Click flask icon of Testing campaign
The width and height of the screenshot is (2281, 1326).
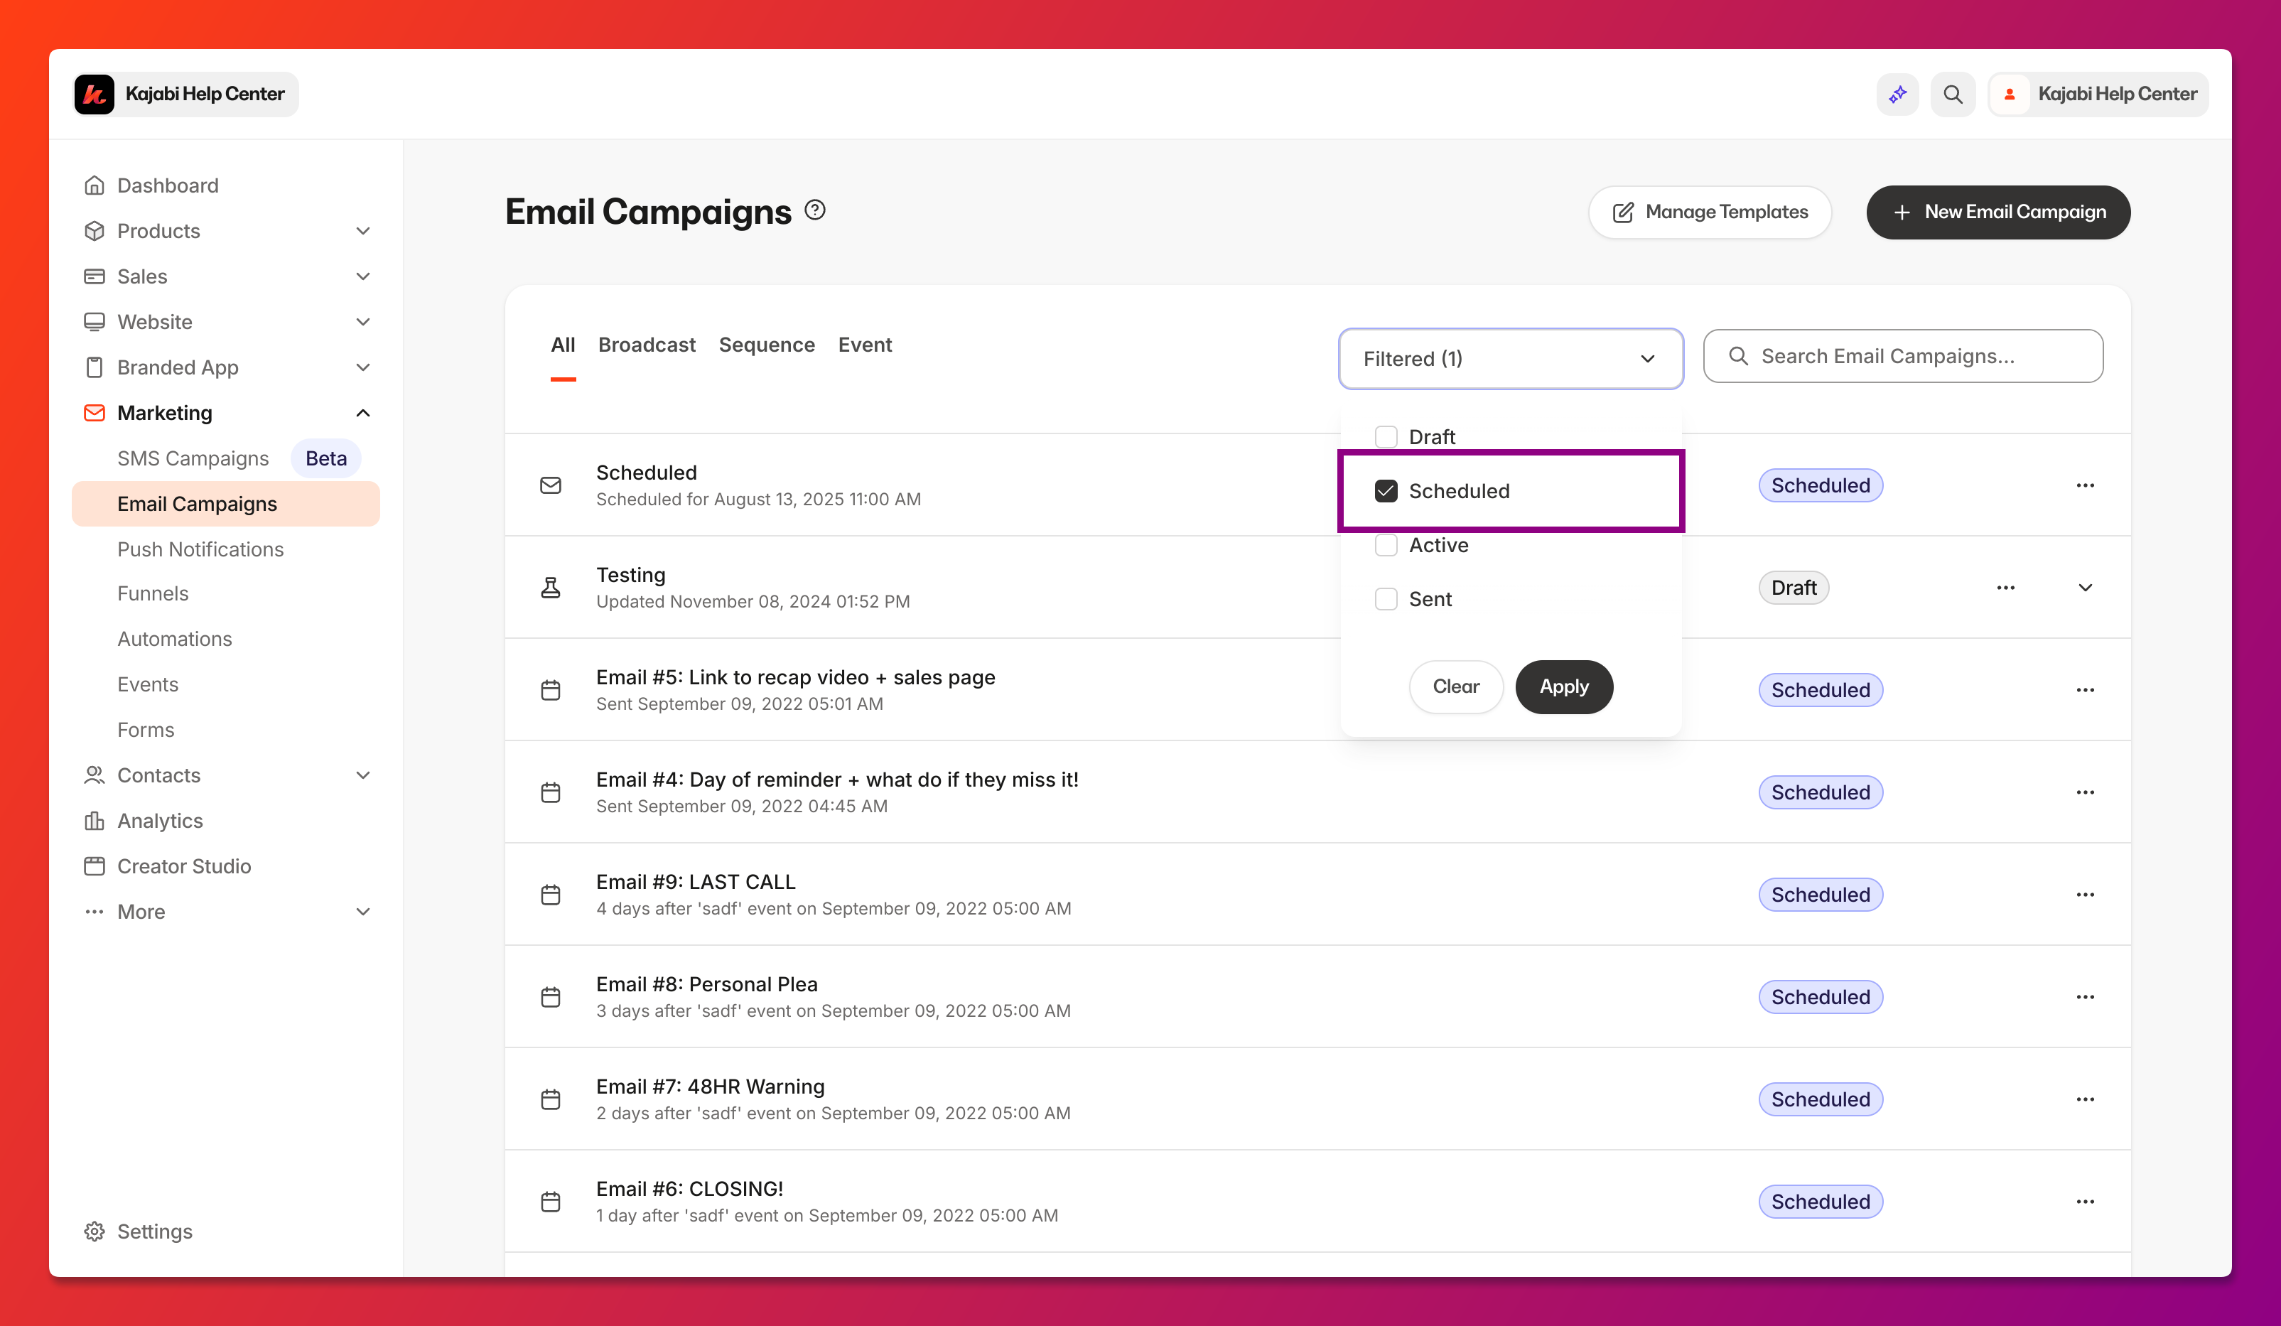tap(550, 588)
